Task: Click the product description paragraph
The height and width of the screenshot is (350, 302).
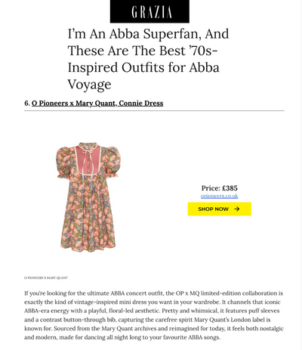Action: (x=154, y=315)
